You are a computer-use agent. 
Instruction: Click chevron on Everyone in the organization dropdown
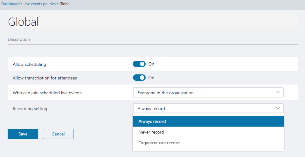point(278,92)
